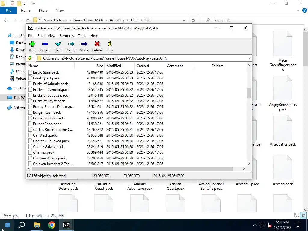Screen dimensions: 308x231
Task: Expand the Explorer ribbon chevron
Action: [298, 11]
